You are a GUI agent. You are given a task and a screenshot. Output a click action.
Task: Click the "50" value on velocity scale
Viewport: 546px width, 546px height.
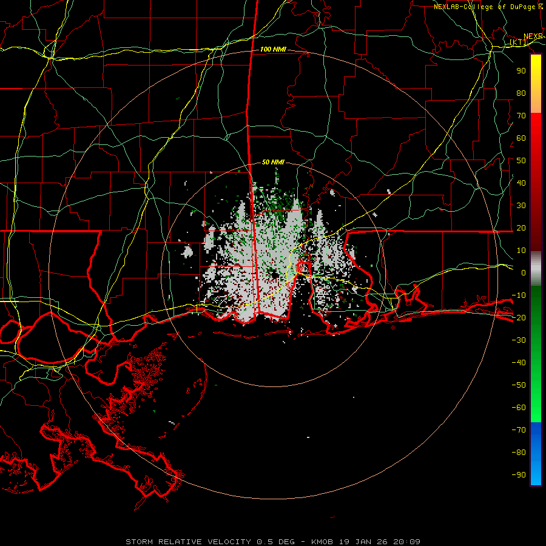click(x=521, y=161)
